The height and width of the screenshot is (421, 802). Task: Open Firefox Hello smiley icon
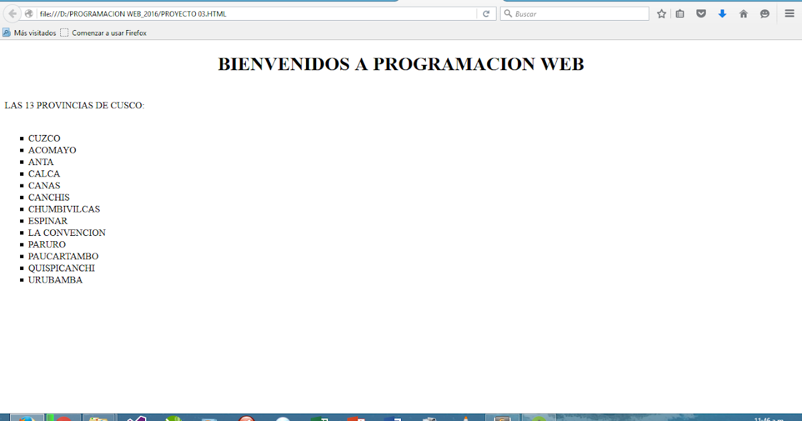click(x=765, y=13)
